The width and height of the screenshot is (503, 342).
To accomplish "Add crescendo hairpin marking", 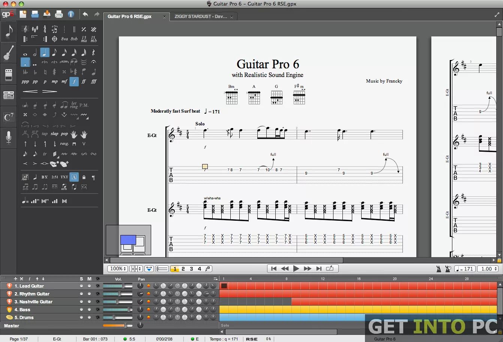I will click(30, 91).
